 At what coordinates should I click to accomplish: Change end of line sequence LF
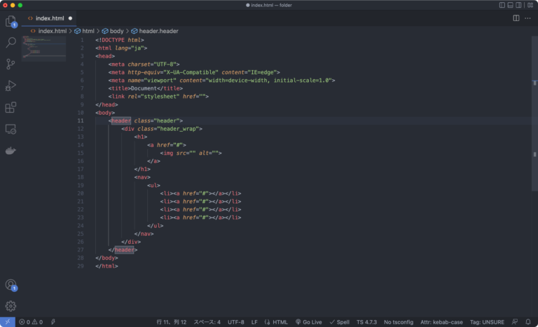(x=254, y=322)
